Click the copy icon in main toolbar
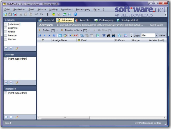This screenshot has width=171, height=129. (x=26, y=14)
